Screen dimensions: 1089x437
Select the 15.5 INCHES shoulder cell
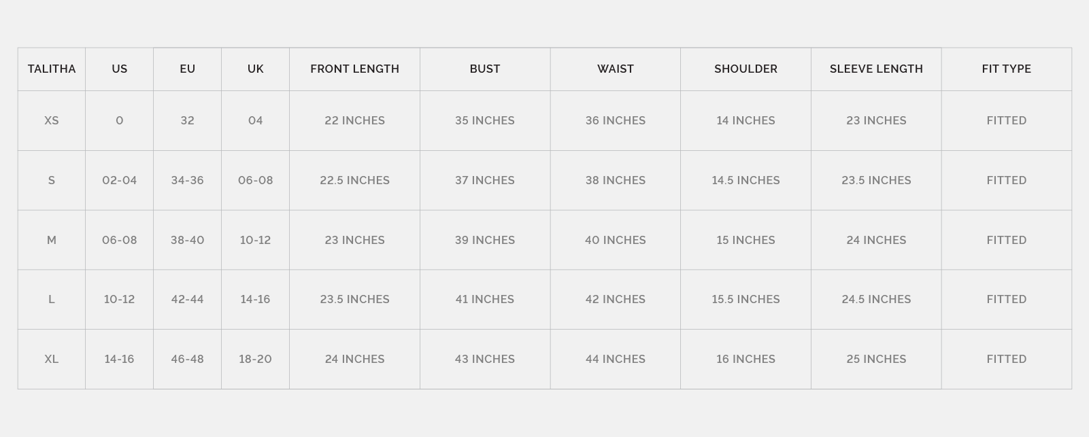[745, 299]
